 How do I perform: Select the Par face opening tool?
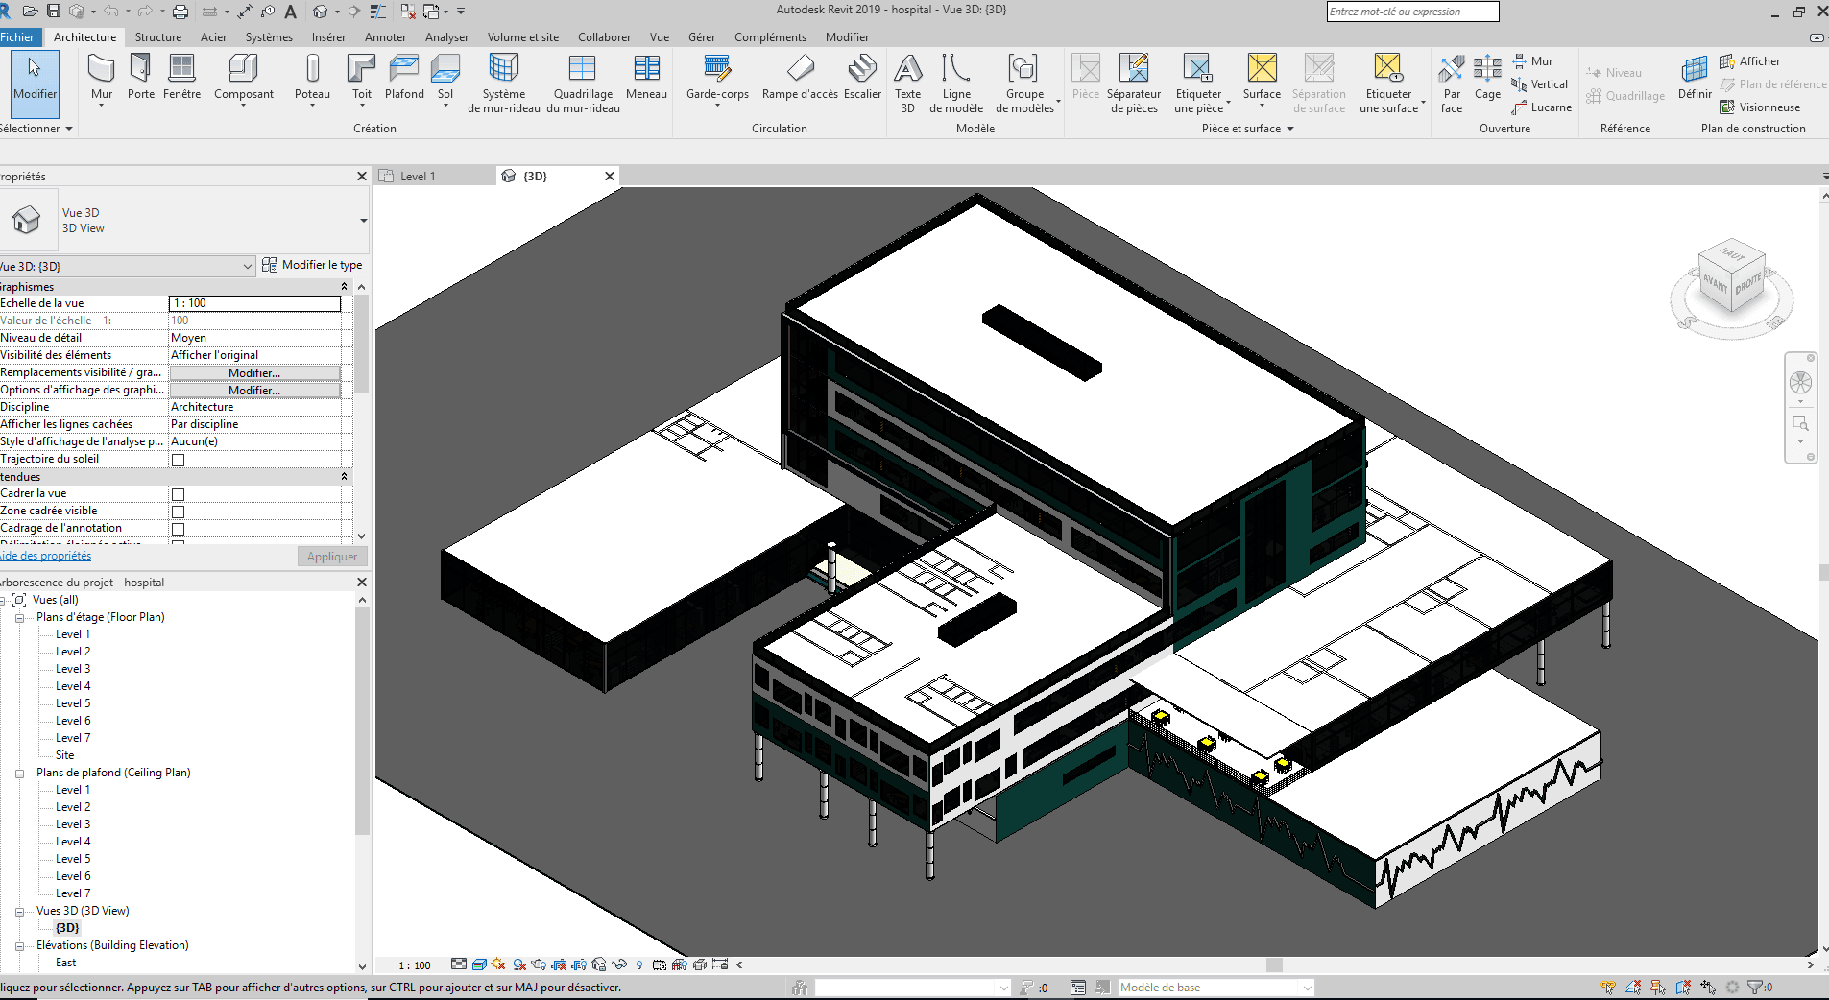click(1452, 83)
